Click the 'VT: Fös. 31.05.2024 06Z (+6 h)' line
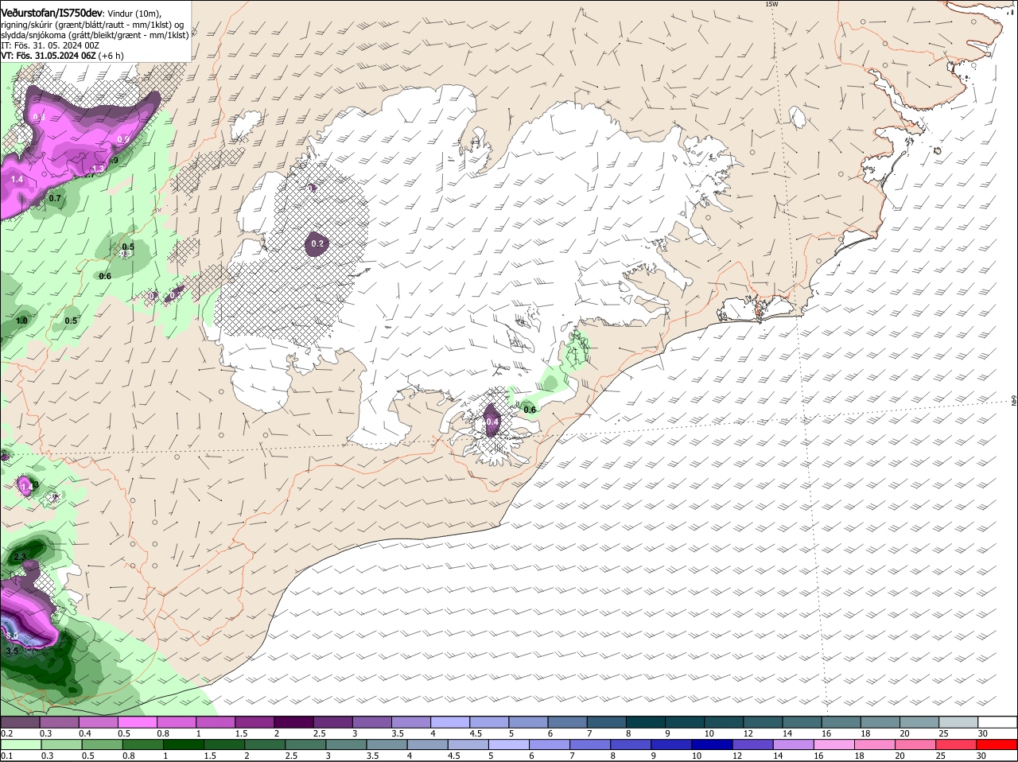This screenshot has height=762, width=1018. coord(62,56)
